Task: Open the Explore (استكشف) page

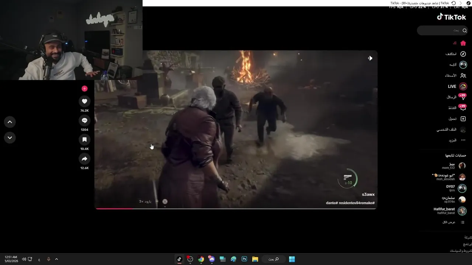Action: 456,54
